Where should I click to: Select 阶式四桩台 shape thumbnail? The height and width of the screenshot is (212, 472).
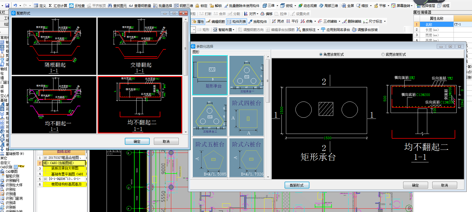(x=246, y=117)
